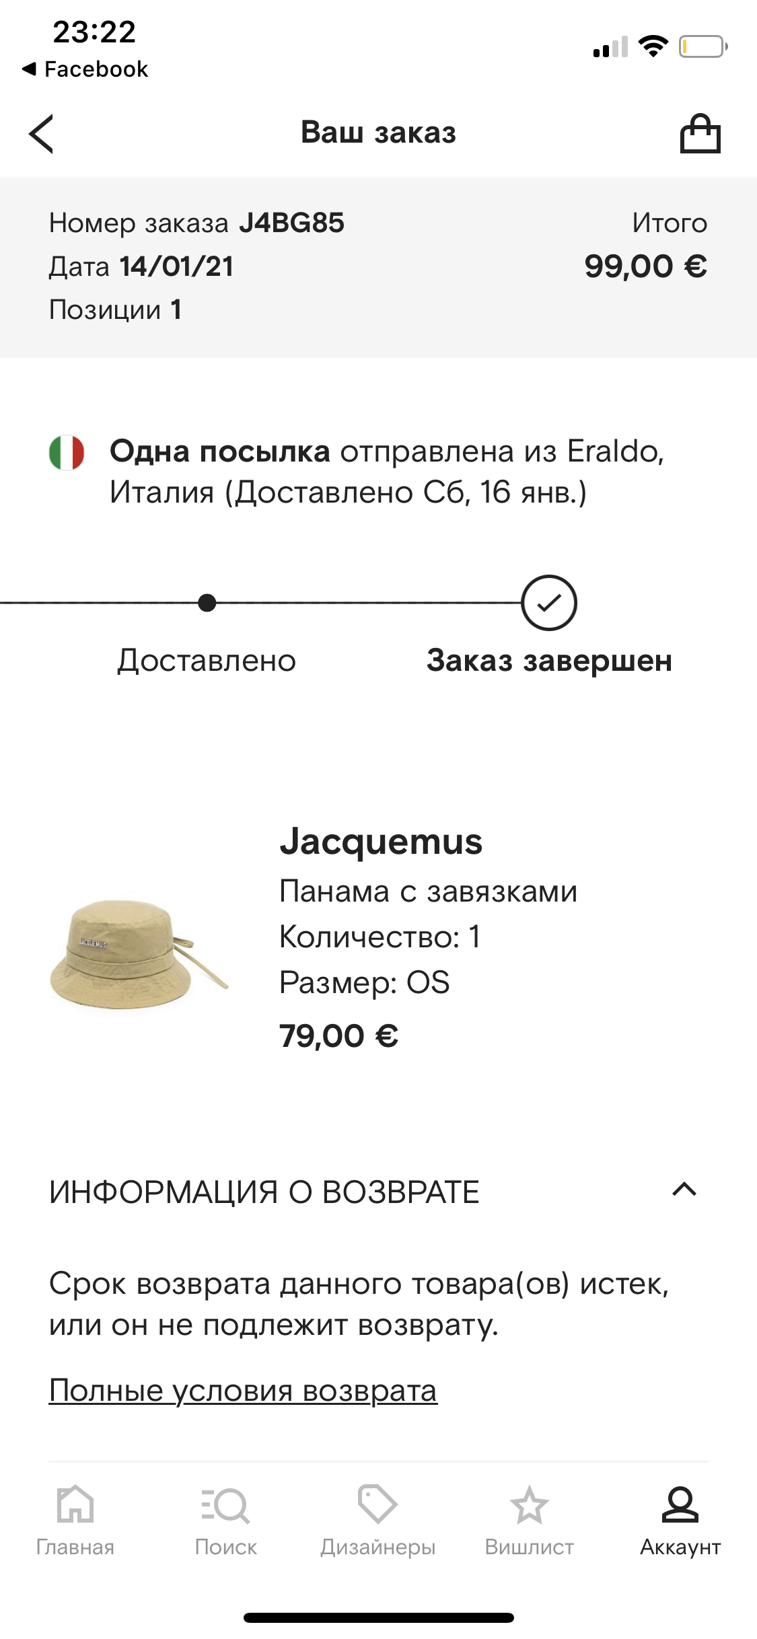Tap ИНФОРМАЦИЯ О ВОЗВРАТЕ section header
Screen dimensions: 757x1639
click(x=264, y=1192)
